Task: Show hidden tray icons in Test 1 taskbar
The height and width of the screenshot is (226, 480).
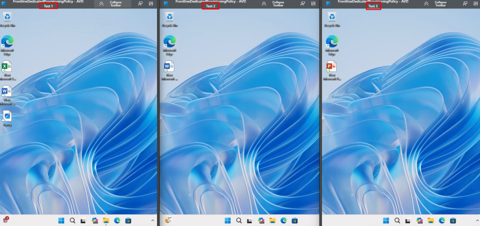Action: (152, 220)
